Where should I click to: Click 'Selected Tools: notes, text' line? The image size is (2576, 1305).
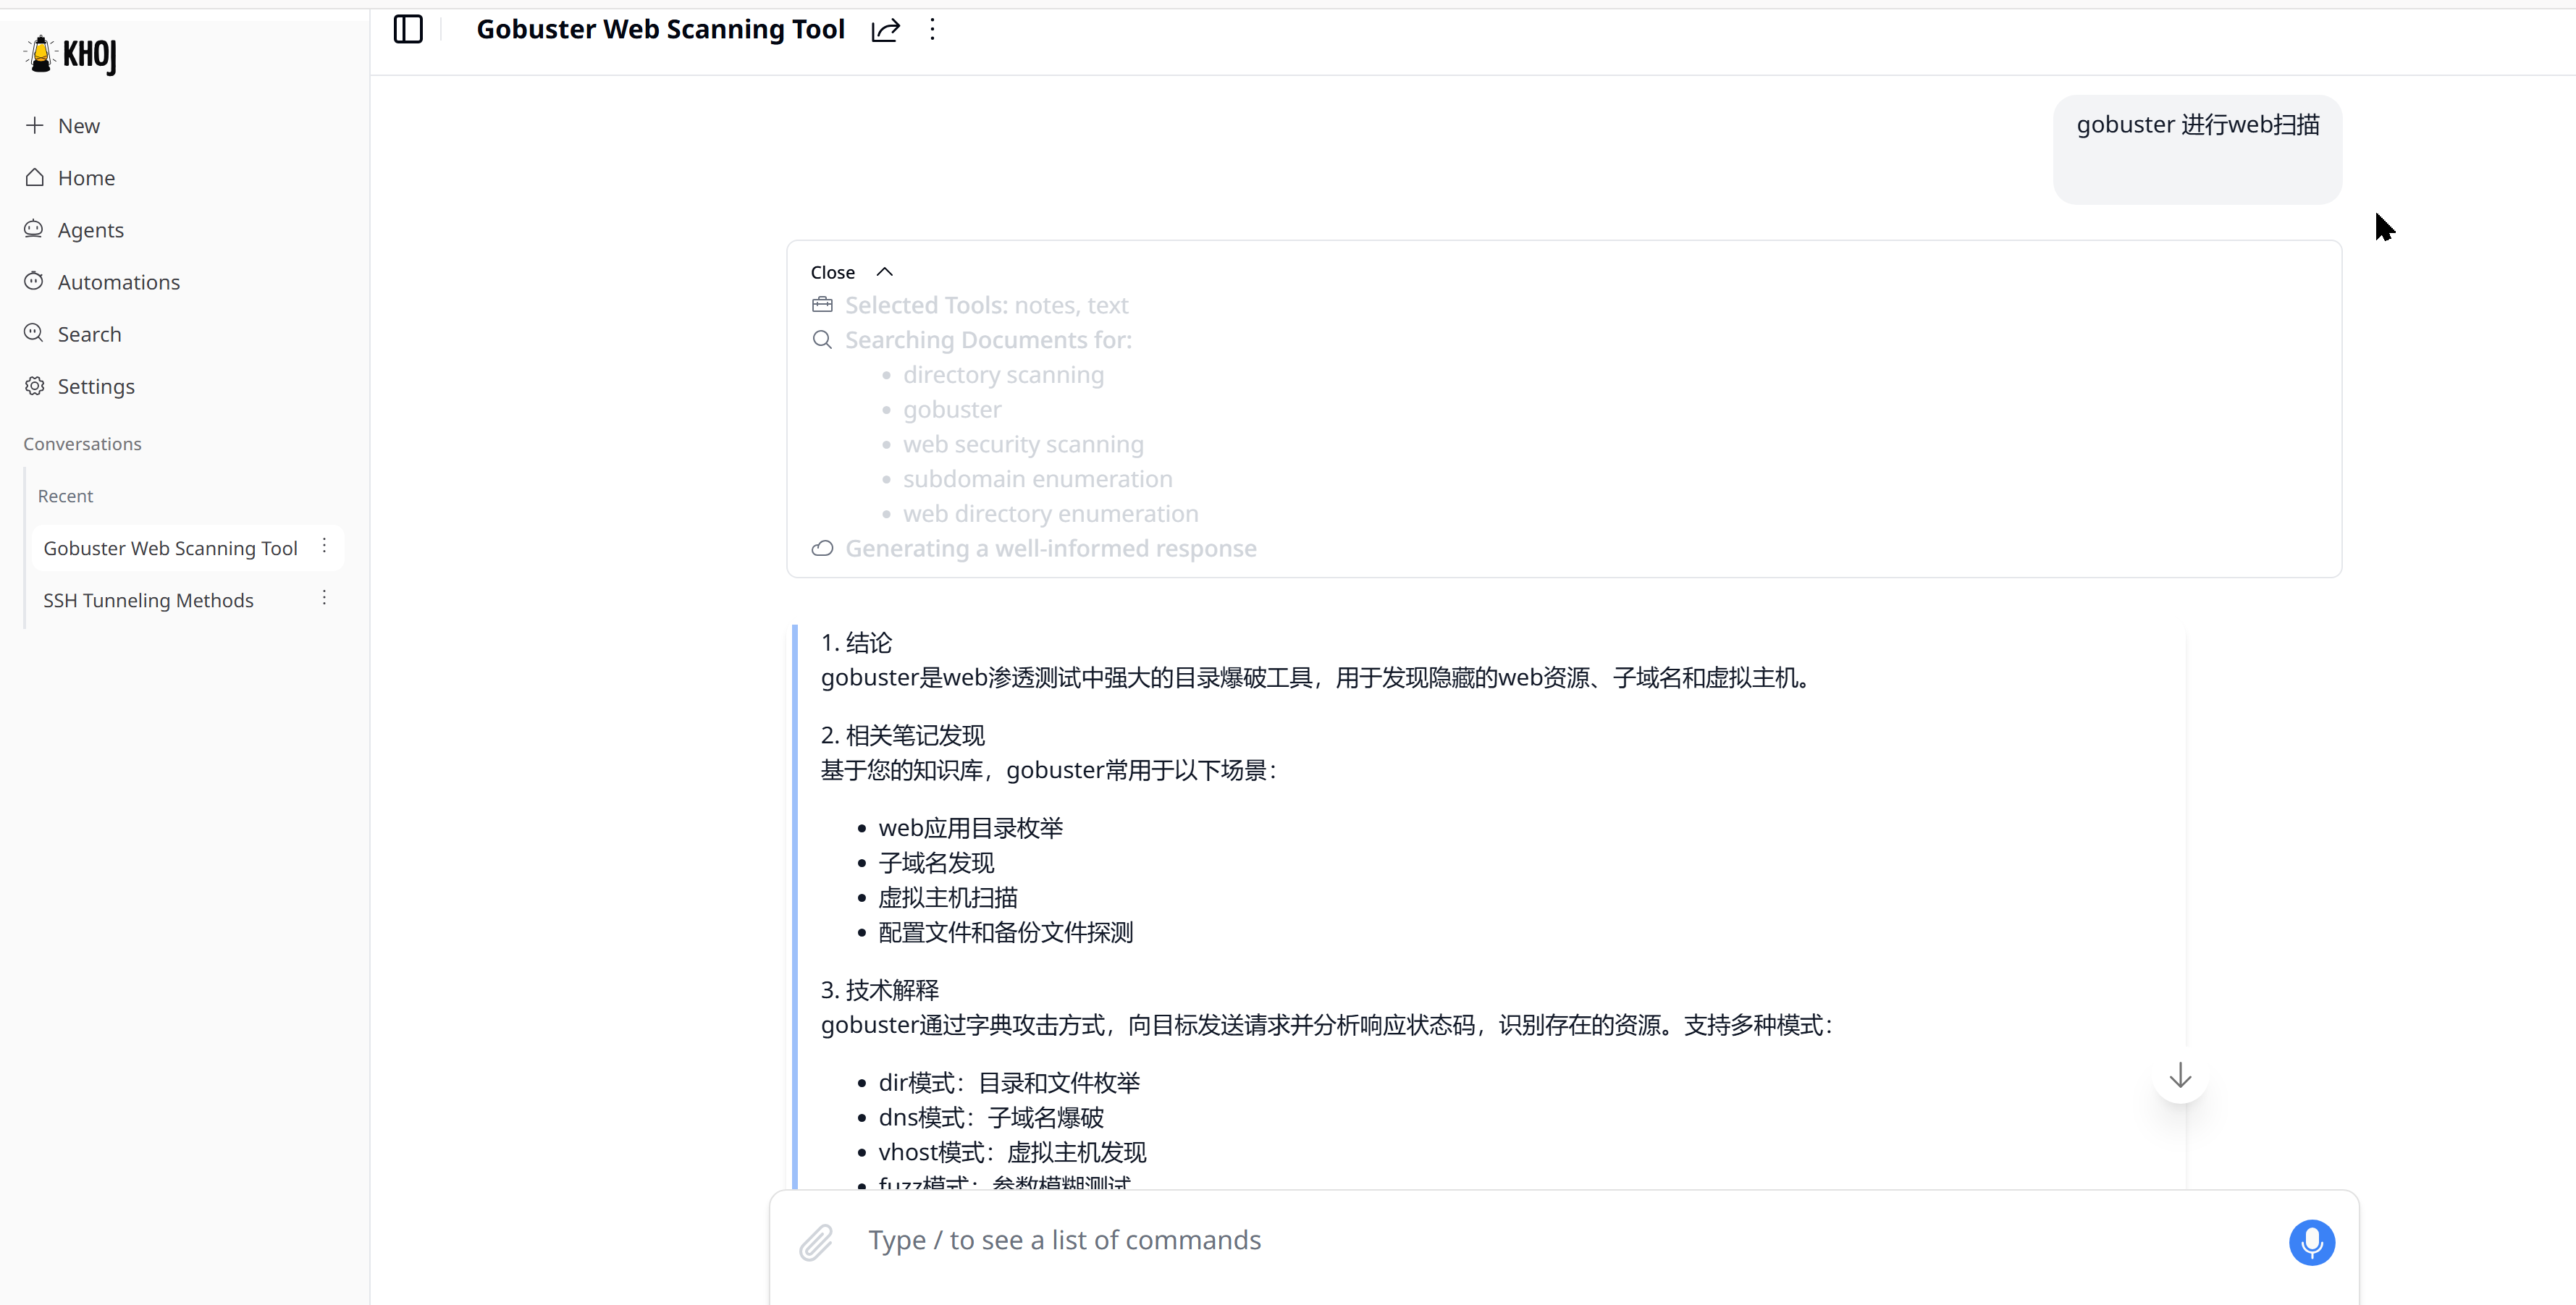tap(986, 305)
